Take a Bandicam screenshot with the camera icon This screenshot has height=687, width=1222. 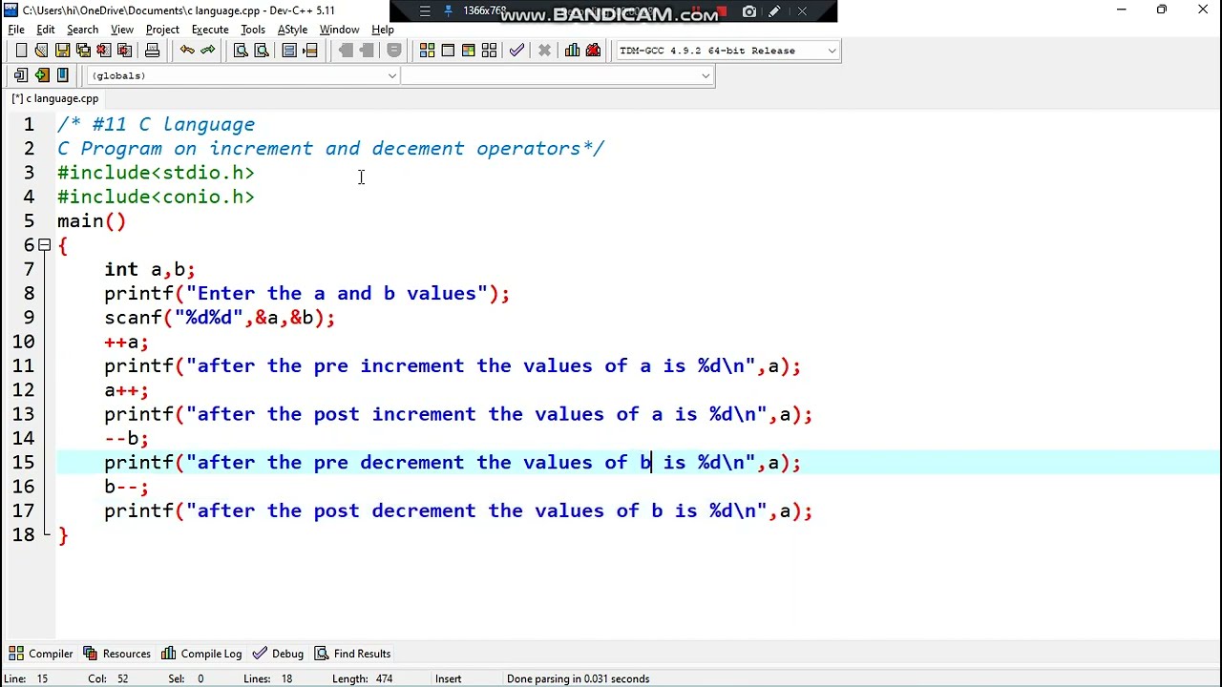[x=749, y=11]
